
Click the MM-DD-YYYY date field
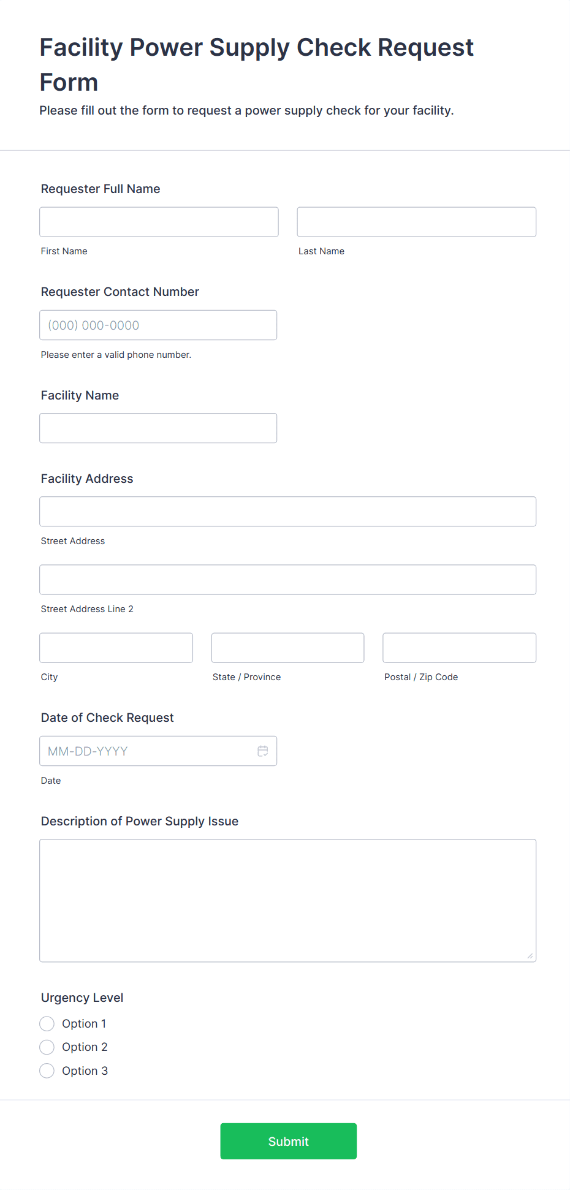click(147, 751)
